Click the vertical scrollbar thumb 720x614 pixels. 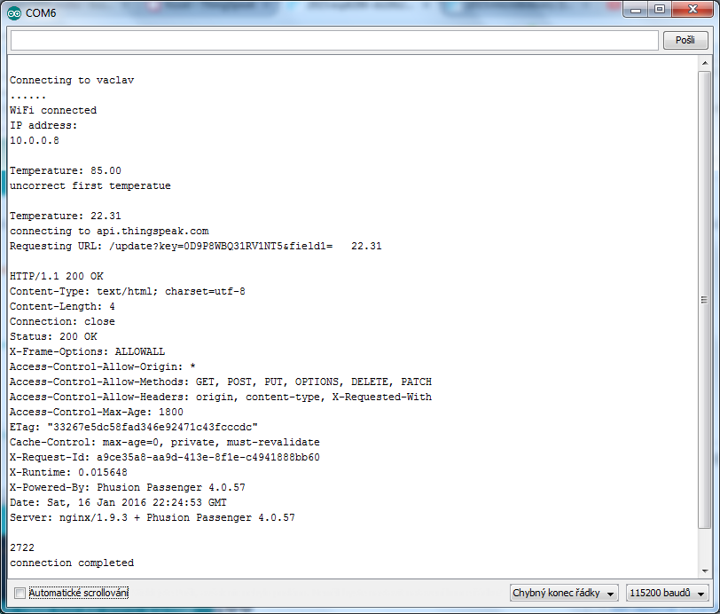point(704,300)
